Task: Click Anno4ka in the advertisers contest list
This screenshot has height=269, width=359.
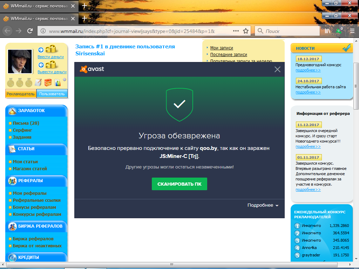Action: [309, 248]
